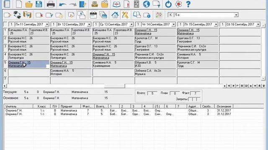Click the open book with red arrows icon
268x150 pixels.
[116, 4]
